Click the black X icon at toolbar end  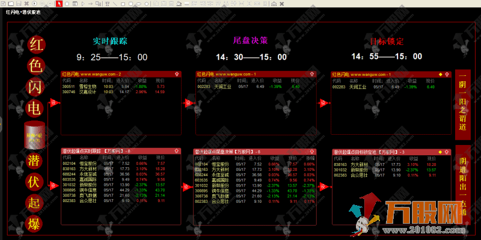pos(282,4)
